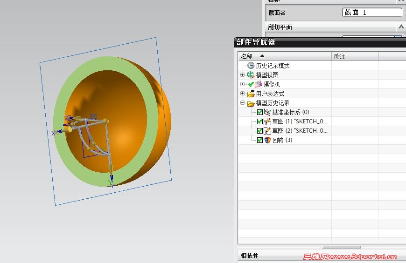
Task: Expand the 模型视图 tree node
Action: point(242,74)
